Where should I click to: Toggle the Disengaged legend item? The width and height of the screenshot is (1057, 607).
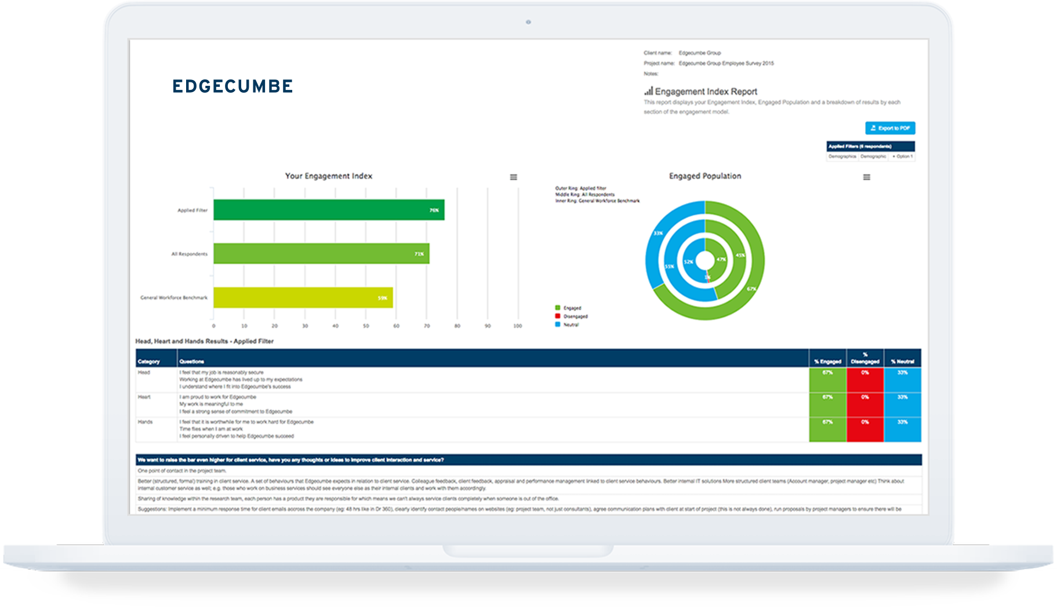coord(571,317)
